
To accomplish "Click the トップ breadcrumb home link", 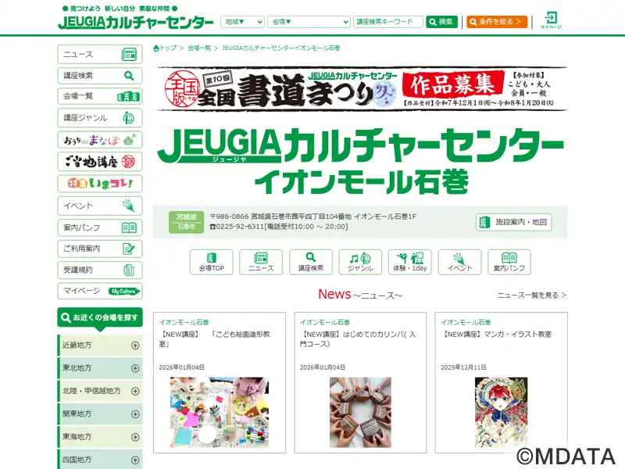I will 165,48.
